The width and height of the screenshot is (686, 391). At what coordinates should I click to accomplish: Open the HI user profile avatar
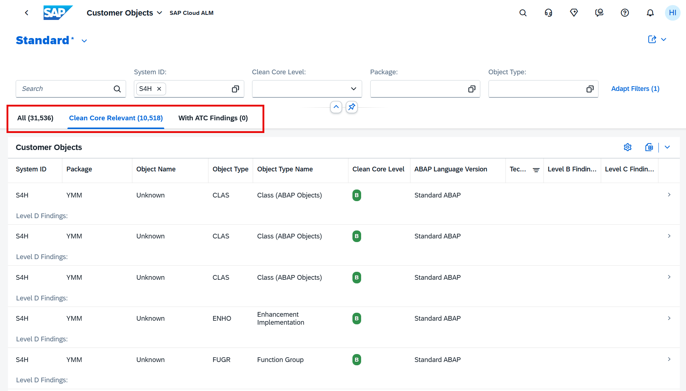click(673, 13)
